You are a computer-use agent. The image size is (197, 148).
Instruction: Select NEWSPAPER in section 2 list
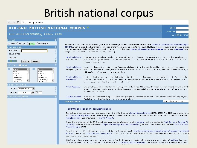[45, 79]
